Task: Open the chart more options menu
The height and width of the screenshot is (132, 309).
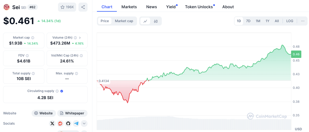Action: [302, 21]
